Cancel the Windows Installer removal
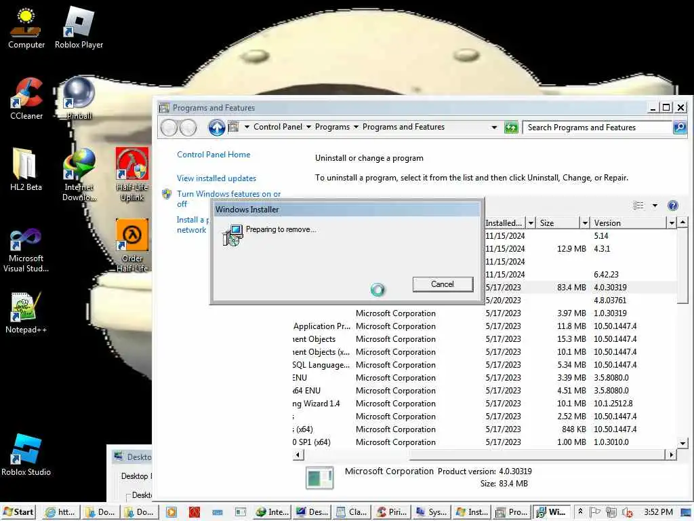The height and width of the screenshot is (521, 694). [443, 284]
